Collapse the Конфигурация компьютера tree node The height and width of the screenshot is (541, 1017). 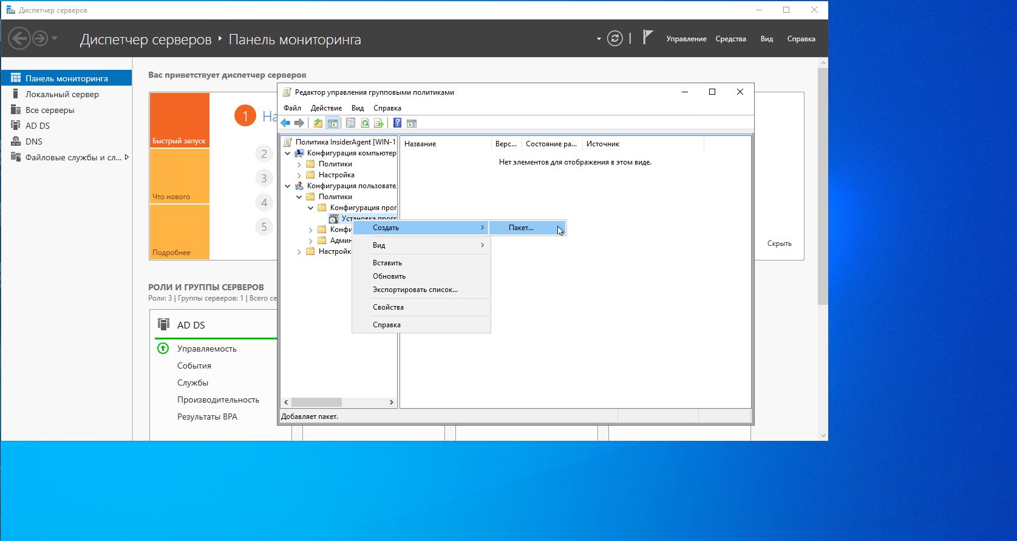(x=288, y=153)
